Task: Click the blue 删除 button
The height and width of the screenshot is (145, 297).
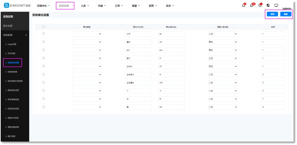Action: click(x=285, y=14)
